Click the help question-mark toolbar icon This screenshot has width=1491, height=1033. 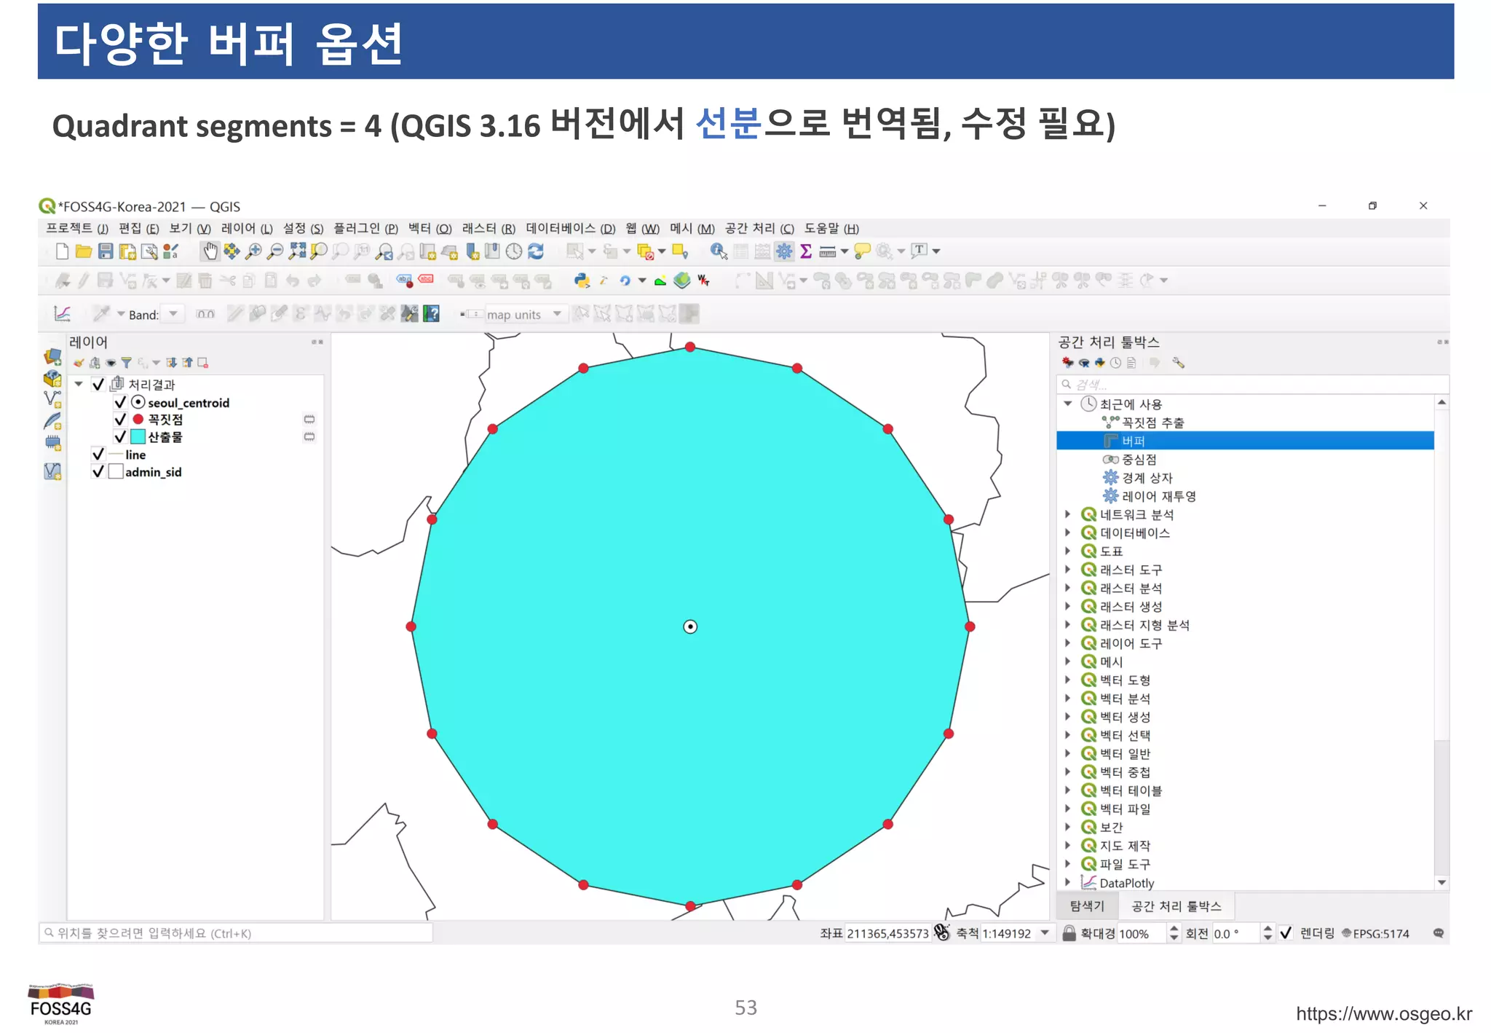(432, 314)
